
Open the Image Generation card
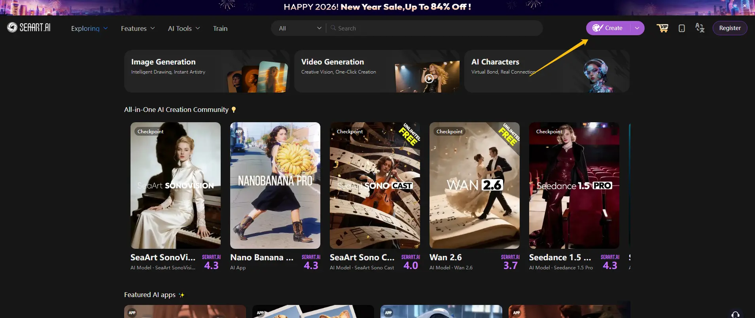tap(207, 71)
